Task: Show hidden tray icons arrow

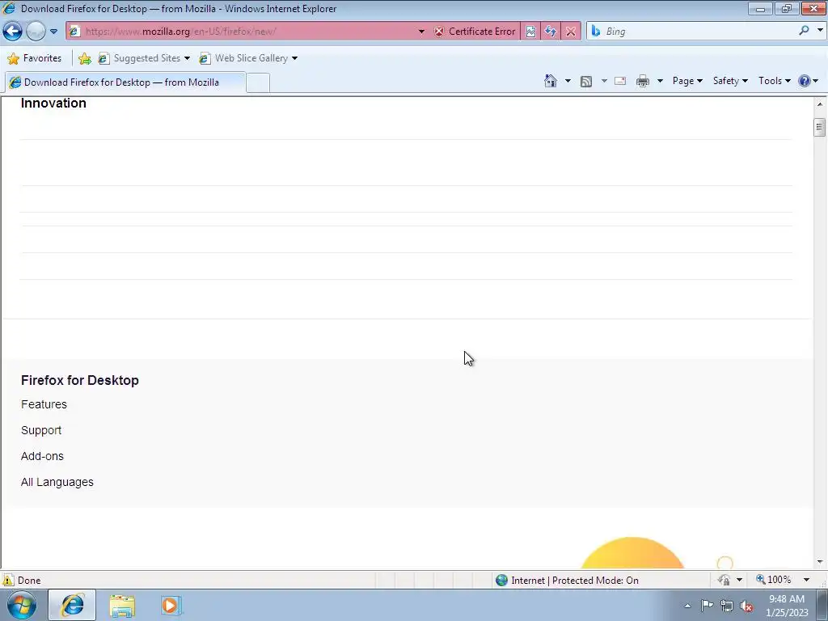Action: click(687, 606)
